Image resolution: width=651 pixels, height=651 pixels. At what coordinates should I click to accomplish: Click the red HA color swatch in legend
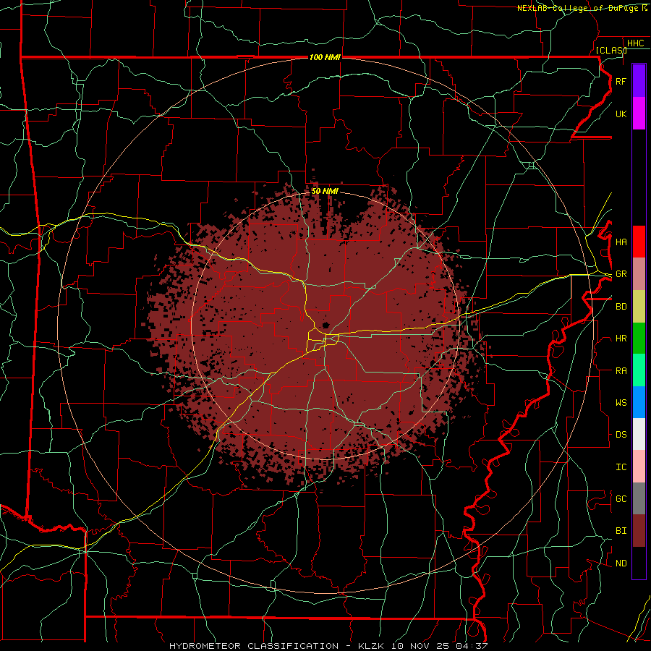click(x=639, y=242)
